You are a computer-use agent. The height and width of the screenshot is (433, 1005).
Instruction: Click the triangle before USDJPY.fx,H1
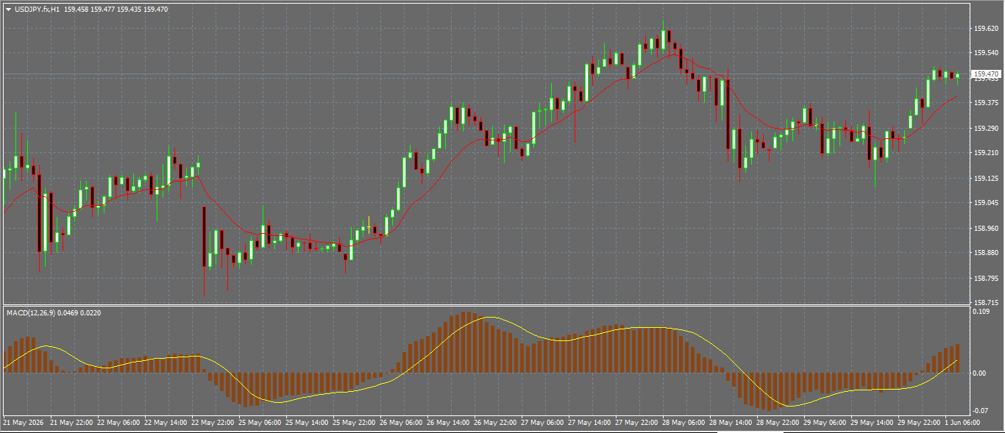(8, 10)
